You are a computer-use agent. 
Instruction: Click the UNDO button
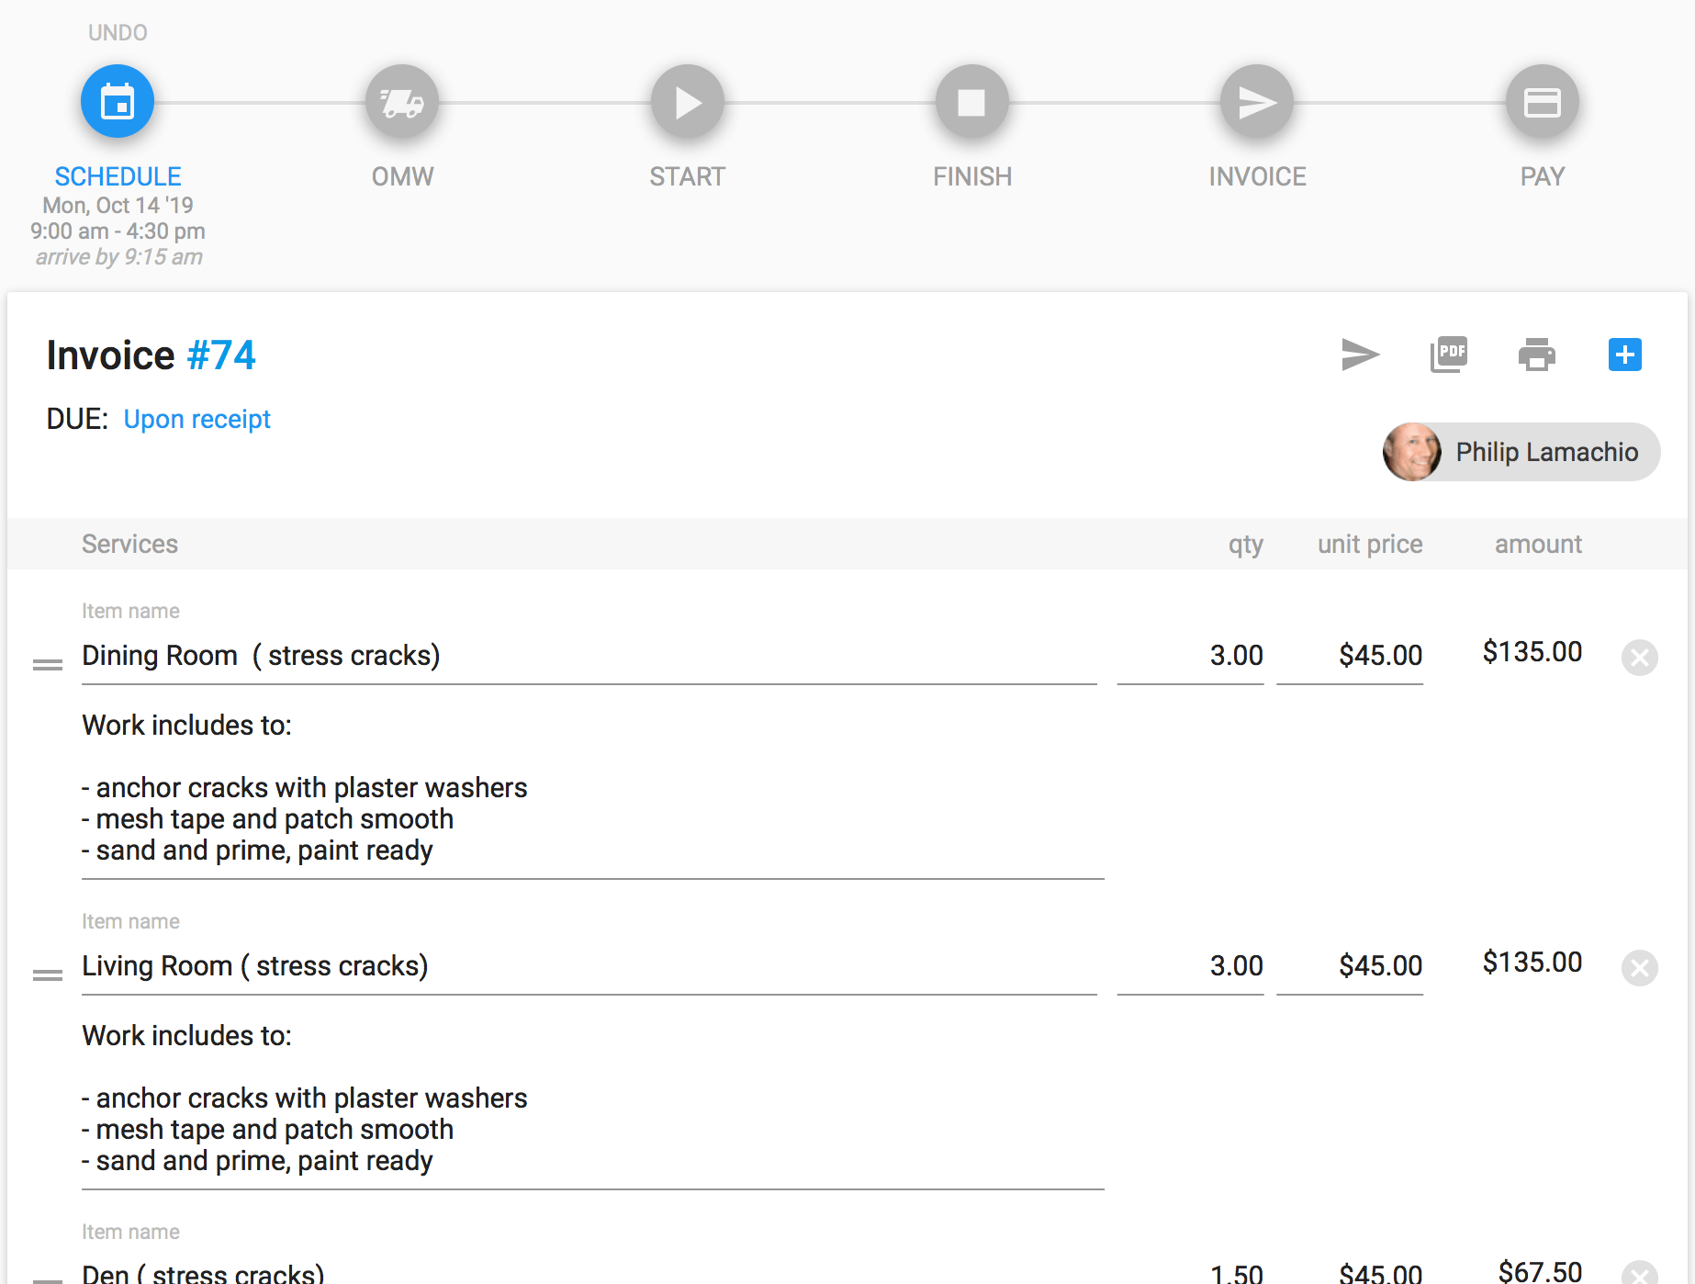tap(118, 33)
